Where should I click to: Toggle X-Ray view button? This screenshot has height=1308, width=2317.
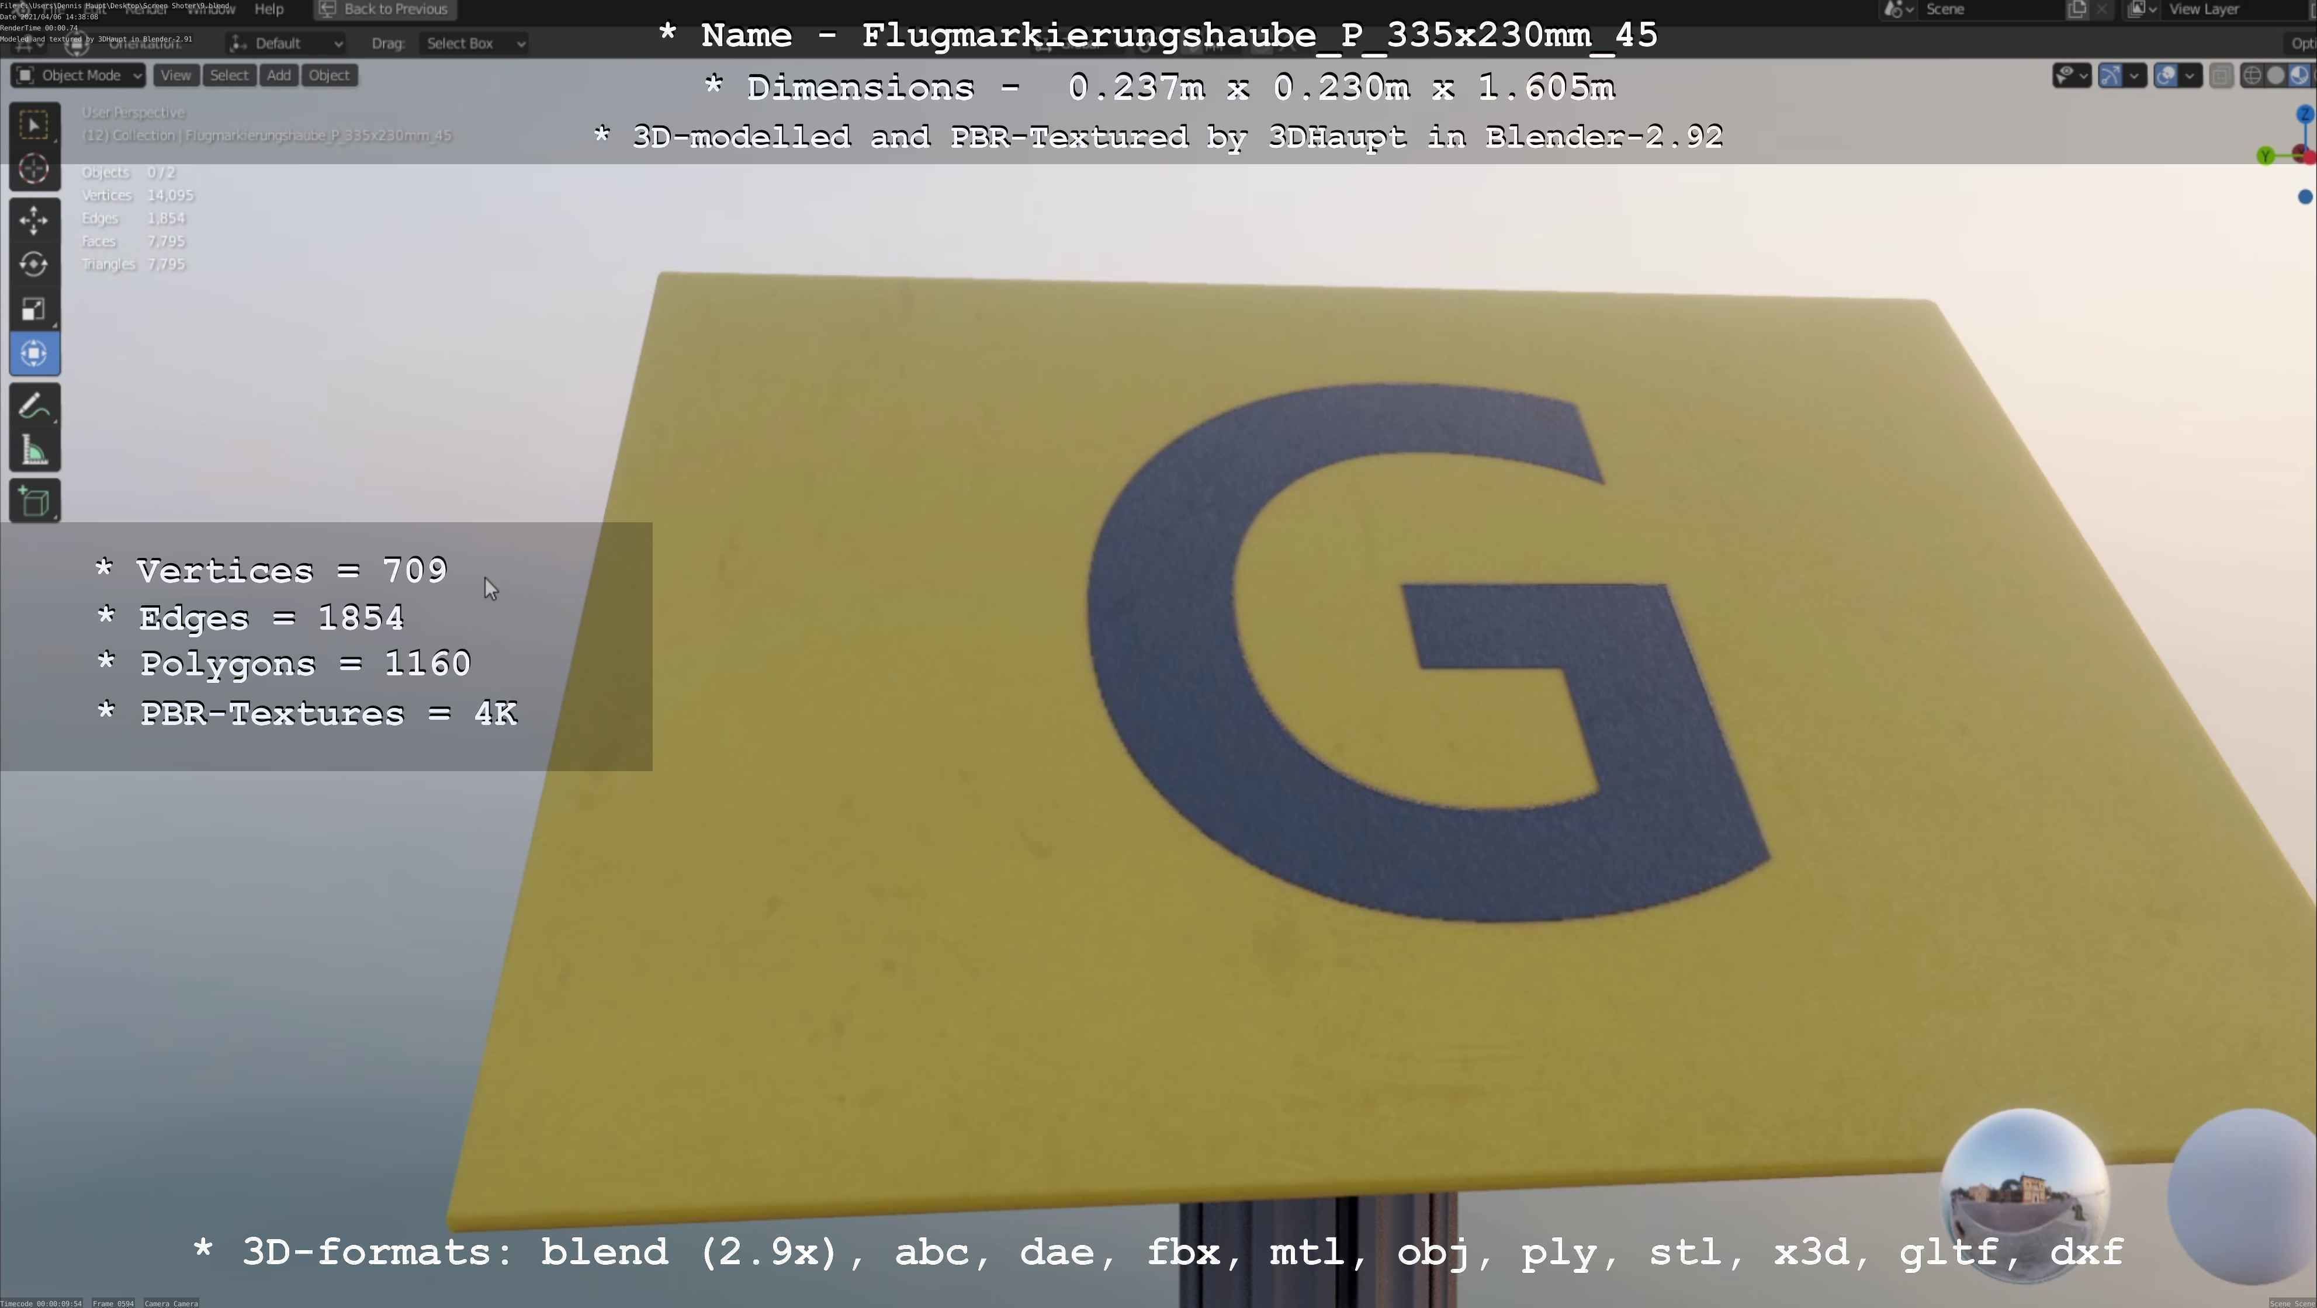pos(2221,75)
